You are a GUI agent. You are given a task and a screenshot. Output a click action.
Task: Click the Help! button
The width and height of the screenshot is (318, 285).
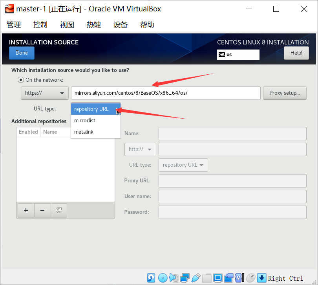click(296, 53)
